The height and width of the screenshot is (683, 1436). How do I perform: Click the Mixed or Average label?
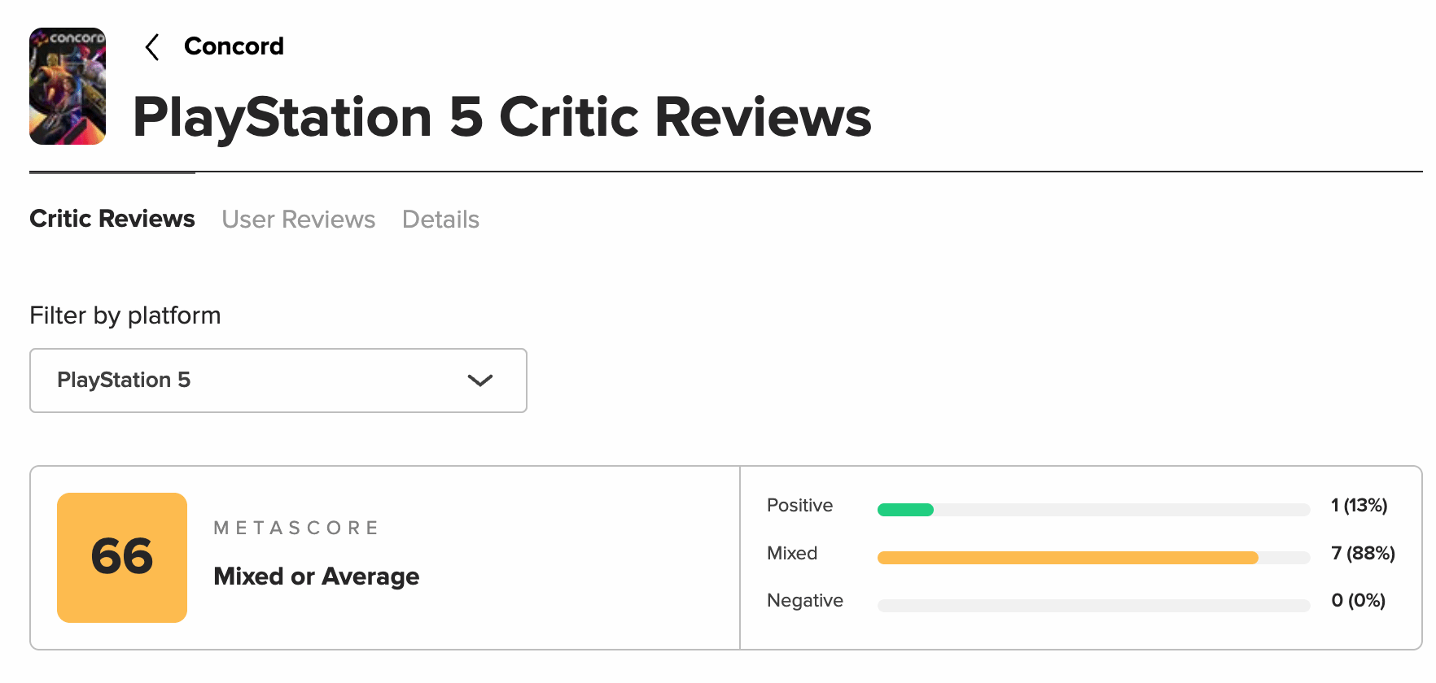coord(317,576)
